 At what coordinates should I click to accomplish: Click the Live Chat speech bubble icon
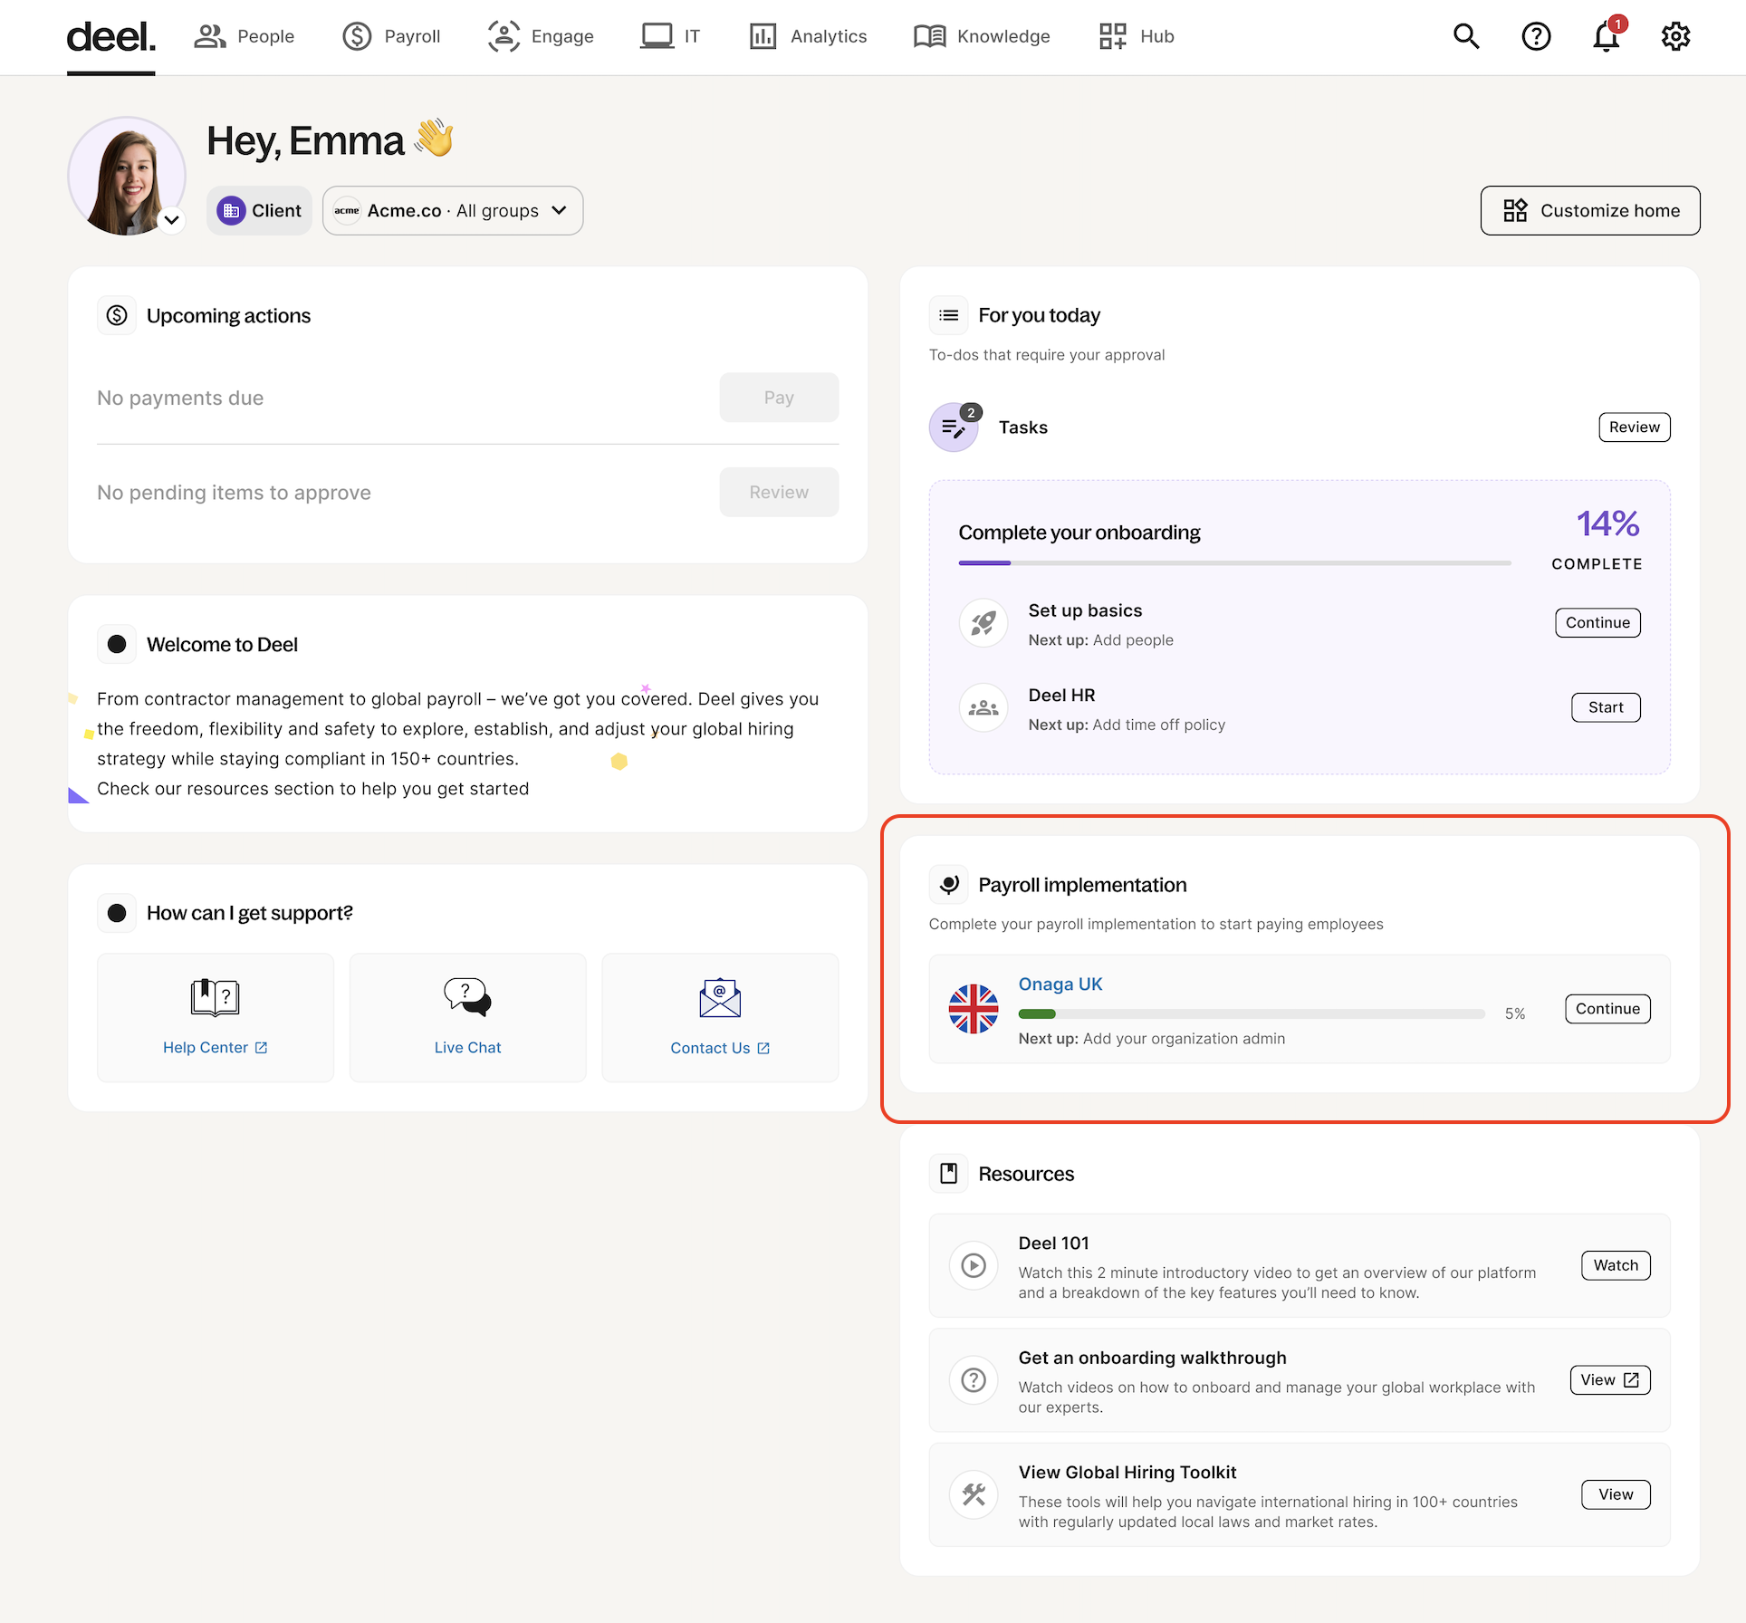[467, 997]
